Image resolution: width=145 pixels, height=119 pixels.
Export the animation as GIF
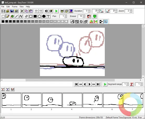[x=17, y=11]
